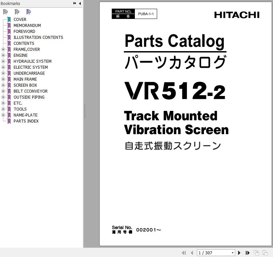Go to the previous page
This screenshot has width=273, height=257.
(x=192, y=253)
